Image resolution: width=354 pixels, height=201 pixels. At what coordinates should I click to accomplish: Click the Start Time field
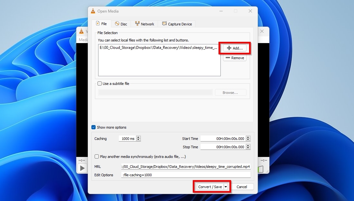[223, 139]
